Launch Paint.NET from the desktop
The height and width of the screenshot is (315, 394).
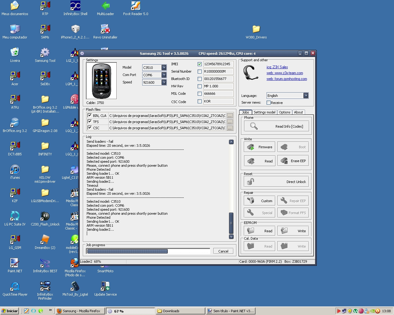(15, 265)
